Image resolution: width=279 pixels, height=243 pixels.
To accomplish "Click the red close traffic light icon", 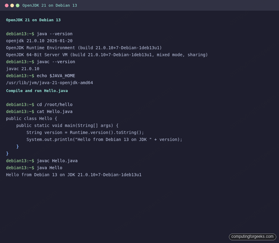I will 6,5.
